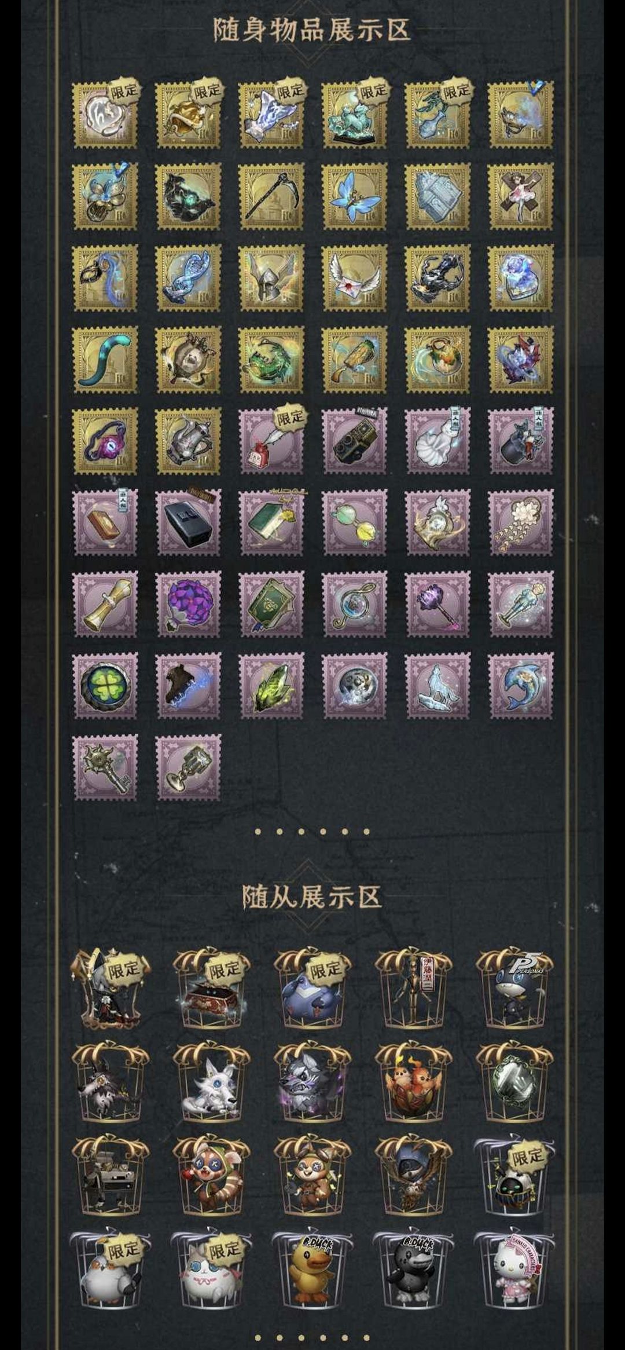Viewport: 625px width, 1350px height.
Task: Select the winged helmet accessory stamp
Action: point(271,278)
